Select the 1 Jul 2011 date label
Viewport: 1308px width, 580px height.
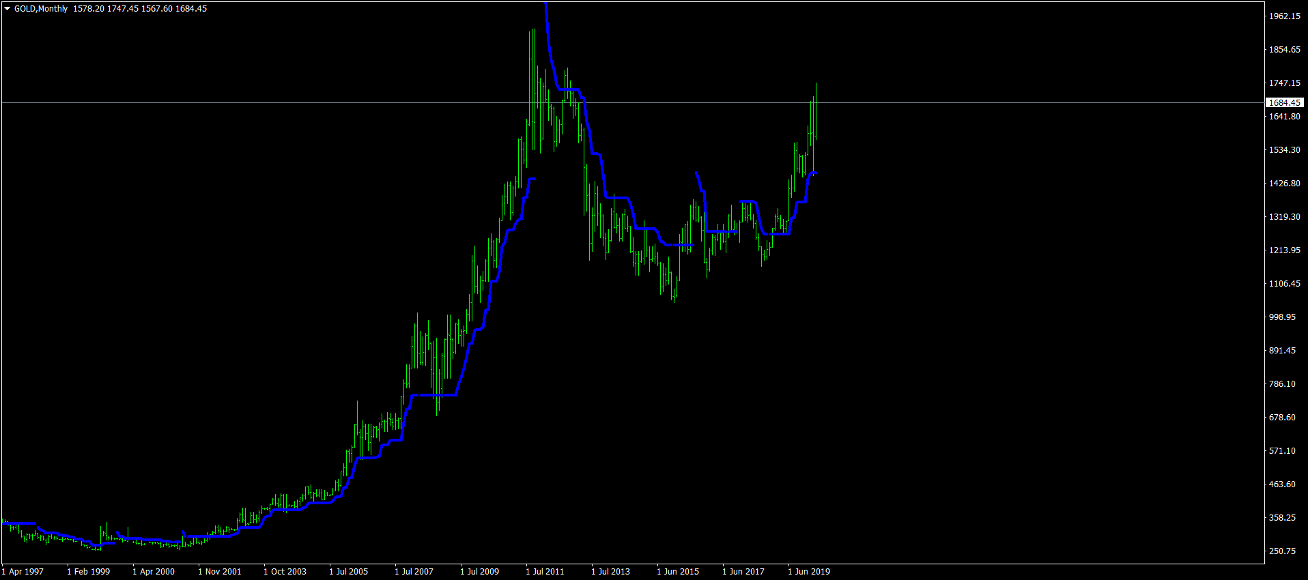[545, 572]
